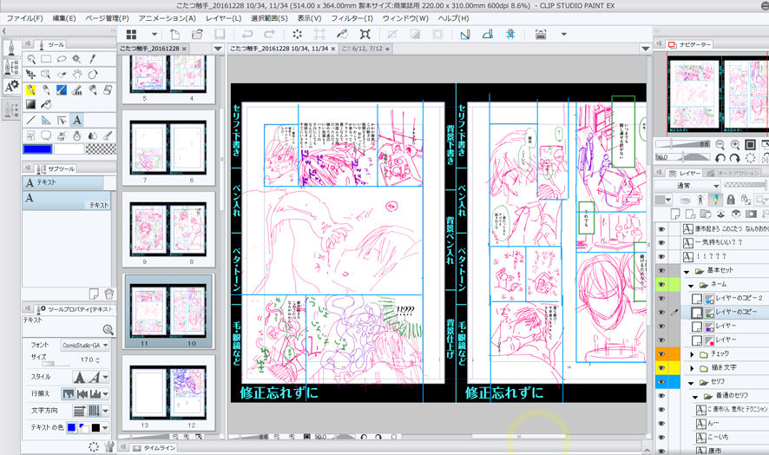Image resolution: width=769 pixels, height=455 pixels.
Task: Toggle eye icon for 描き文字 folder
Action: pyautogui.click(x=661, y=367)
